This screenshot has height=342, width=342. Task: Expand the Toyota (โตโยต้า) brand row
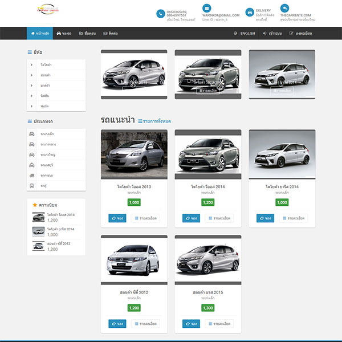[56, 65]
